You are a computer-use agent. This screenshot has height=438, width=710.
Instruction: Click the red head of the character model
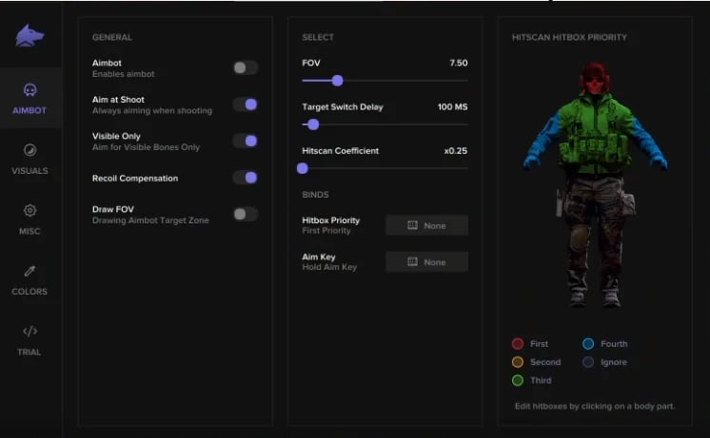(595, 79)
